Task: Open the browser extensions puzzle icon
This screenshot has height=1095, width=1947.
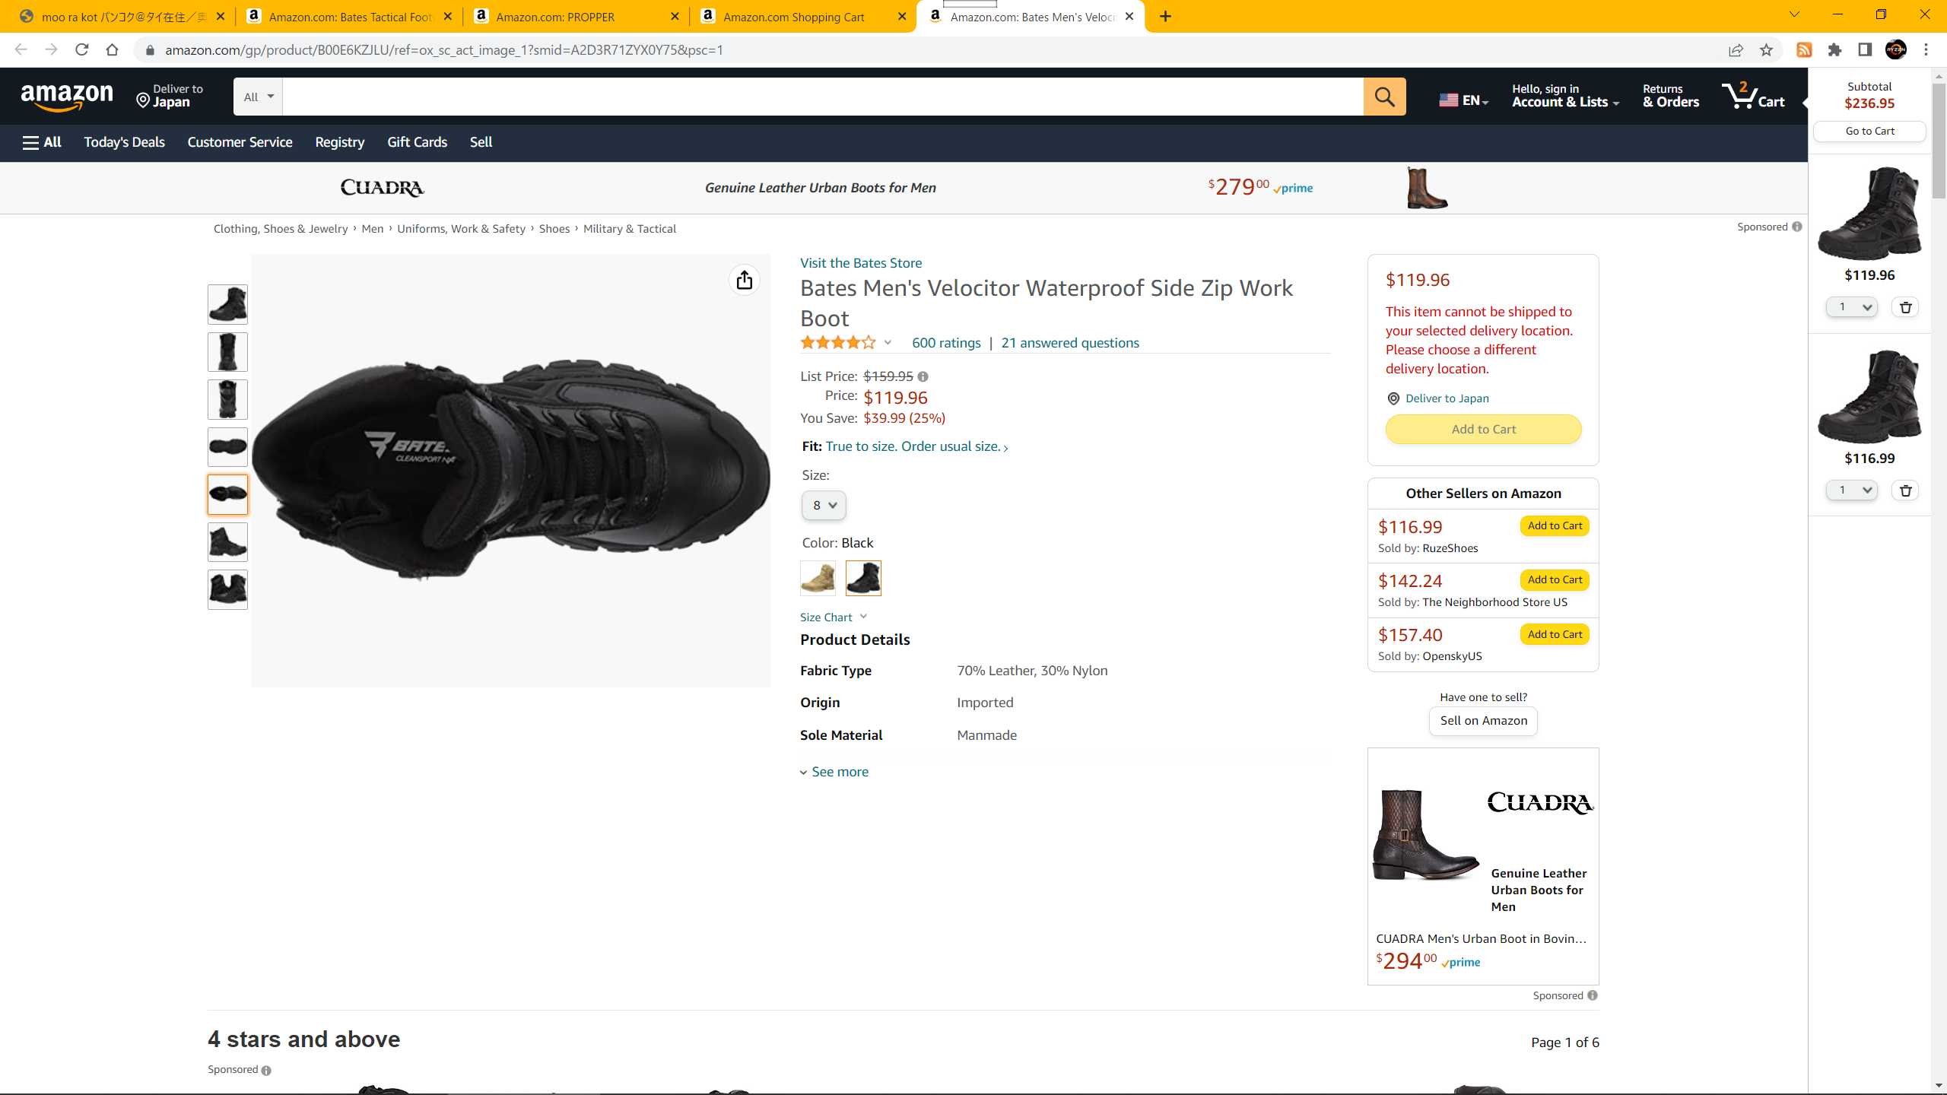Action: pos(1834,50)
